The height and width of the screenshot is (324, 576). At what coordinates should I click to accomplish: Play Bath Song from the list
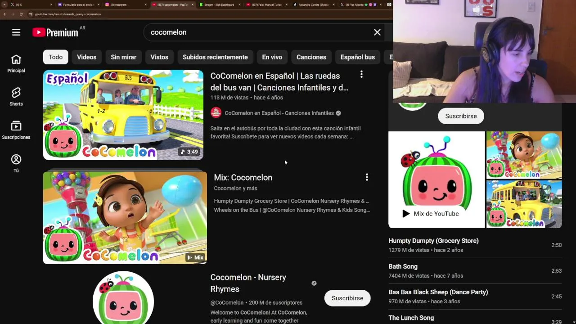[x=475, y=271]
